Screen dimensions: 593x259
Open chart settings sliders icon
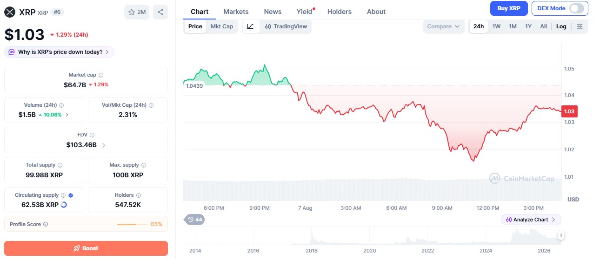tap(580, 26)
